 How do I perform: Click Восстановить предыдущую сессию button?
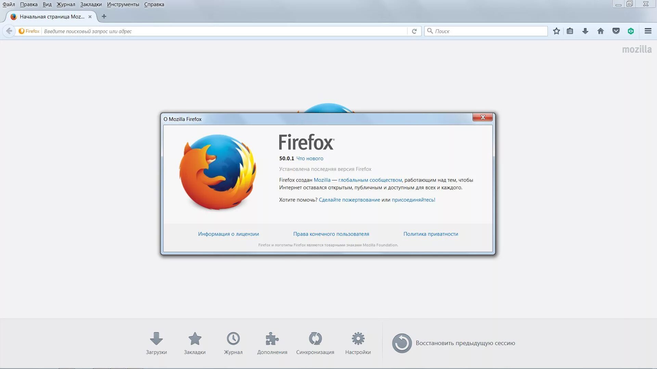453,343
